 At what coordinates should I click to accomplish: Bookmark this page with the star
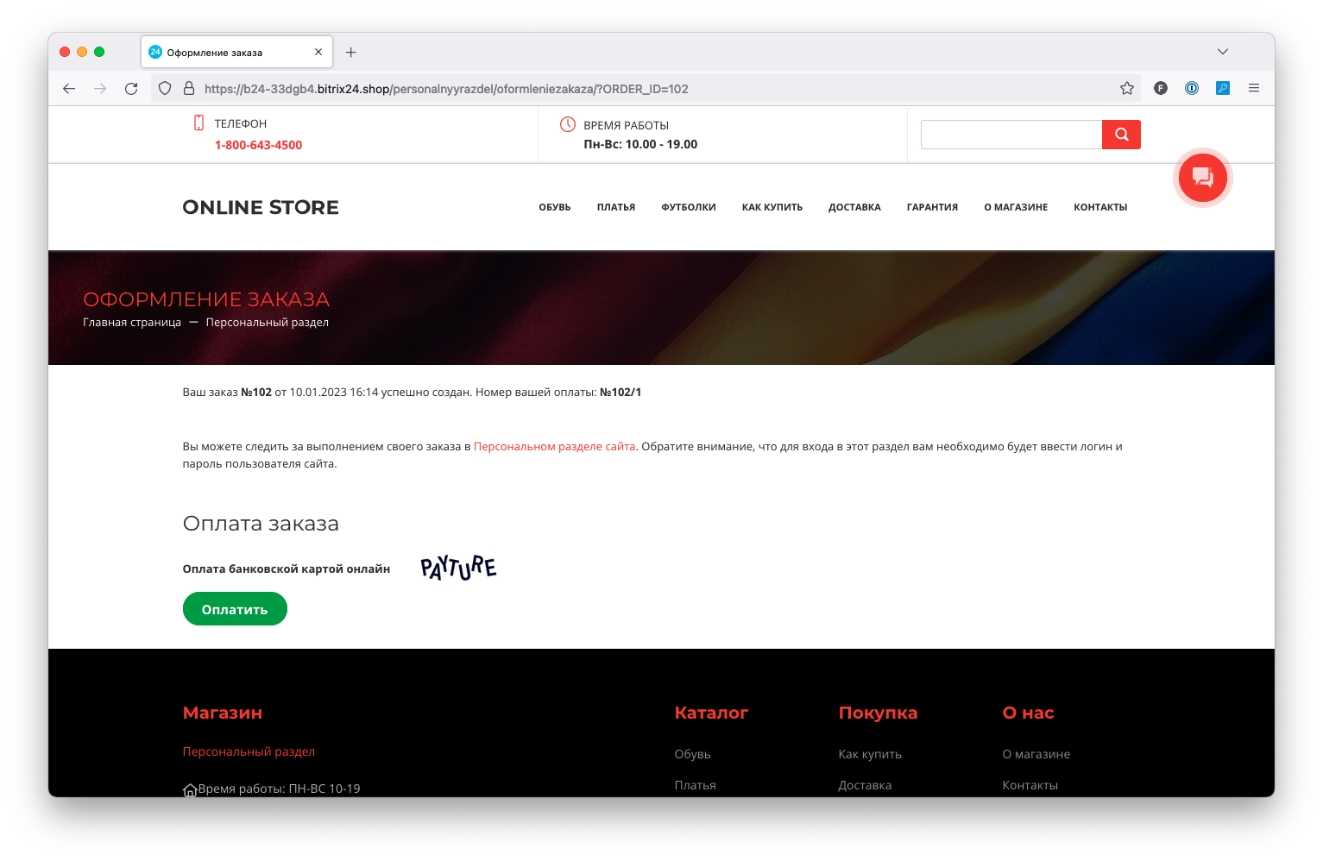(x=1127, y=88)
